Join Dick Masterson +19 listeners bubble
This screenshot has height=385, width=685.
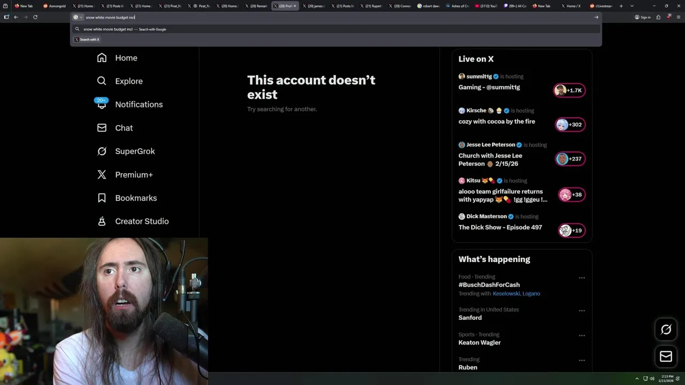(x=572, y=230)
